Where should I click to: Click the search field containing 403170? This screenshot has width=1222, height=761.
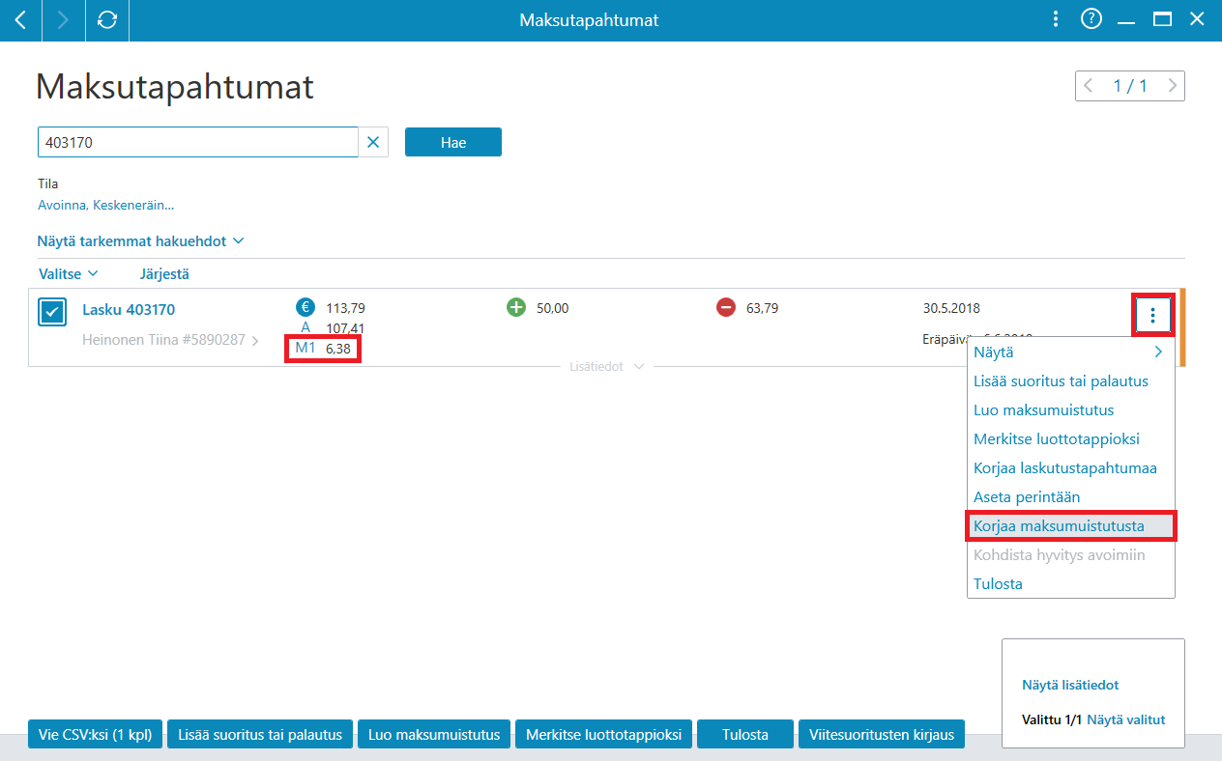click(198, 142)
